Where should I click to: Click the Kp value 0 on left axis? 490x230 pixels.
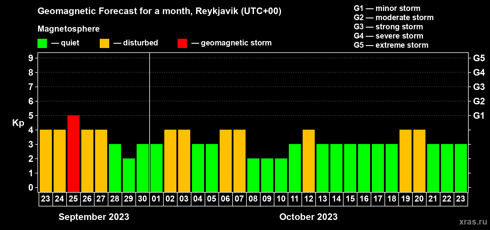pos(31,187)
